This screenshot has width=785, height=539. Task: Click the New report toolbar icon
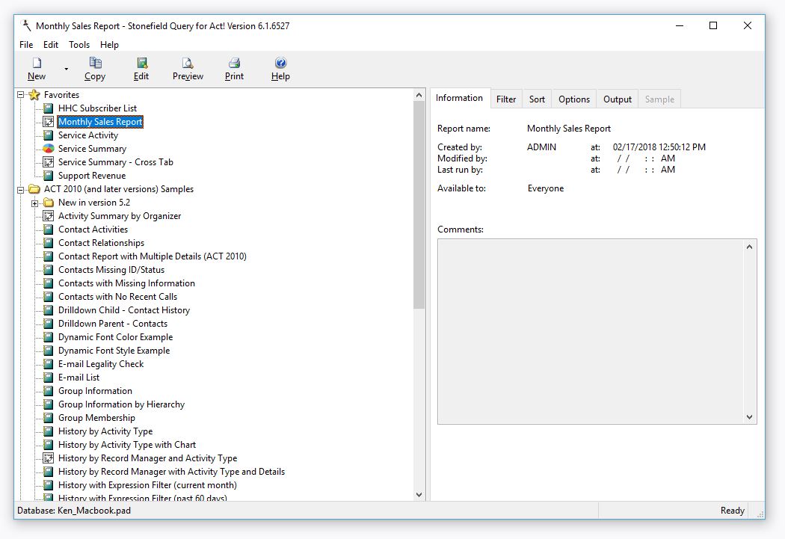37,63
